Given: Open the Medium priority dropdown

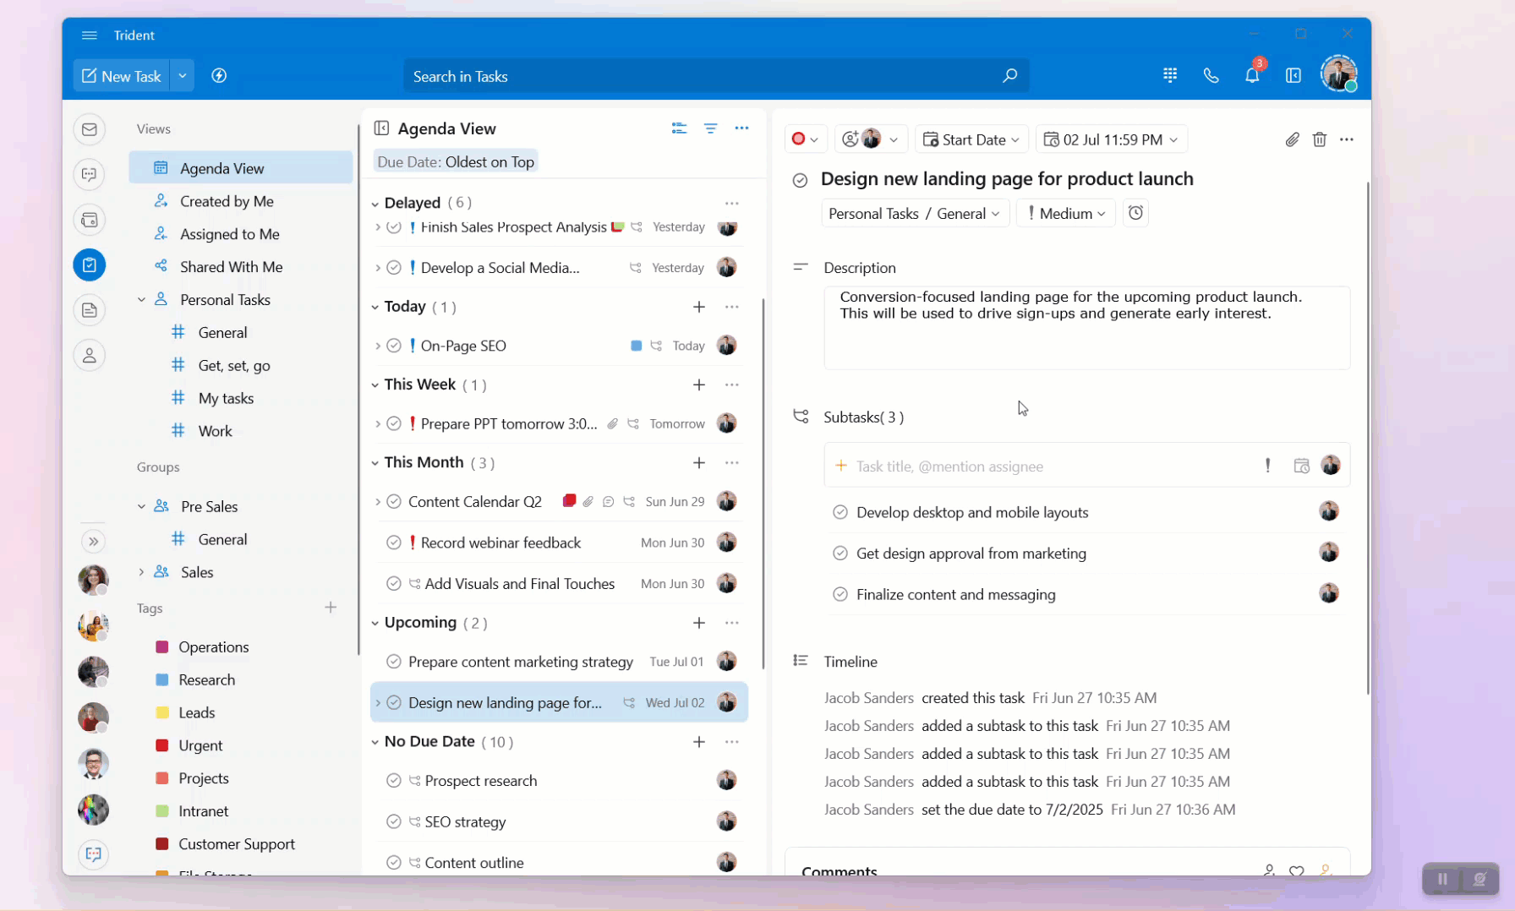Looking at the screenshot, I should (x=1066, y=214).
